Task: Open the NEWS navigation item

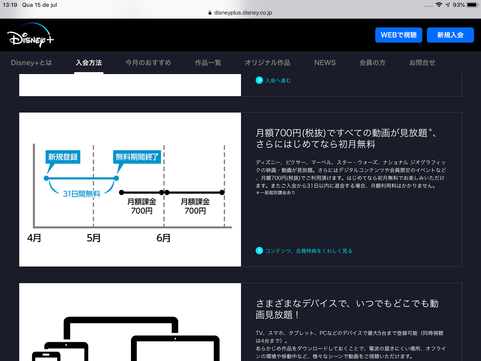Action: [325, 63]
